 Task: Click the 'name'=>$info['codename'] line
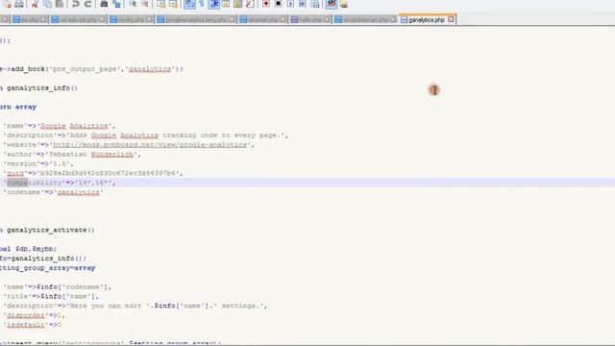pos(58,286)
